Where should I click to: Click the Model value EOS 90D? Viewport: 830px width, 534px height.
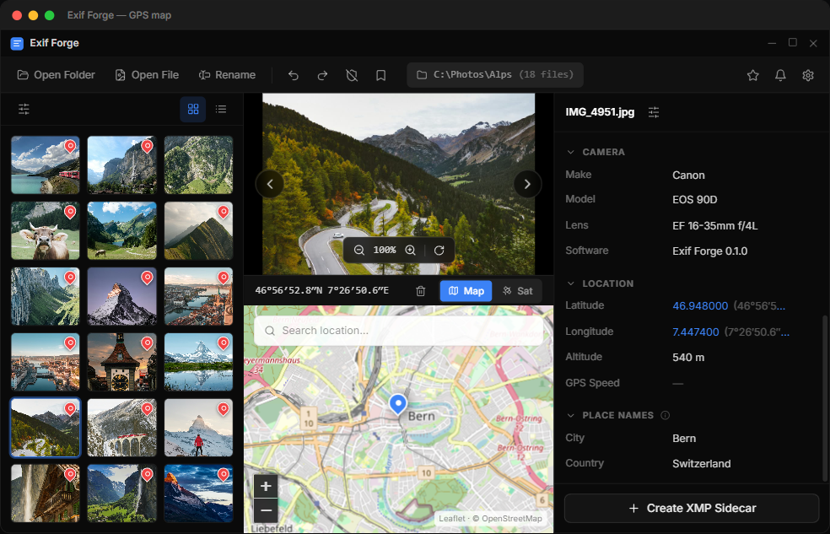[694, 200]
